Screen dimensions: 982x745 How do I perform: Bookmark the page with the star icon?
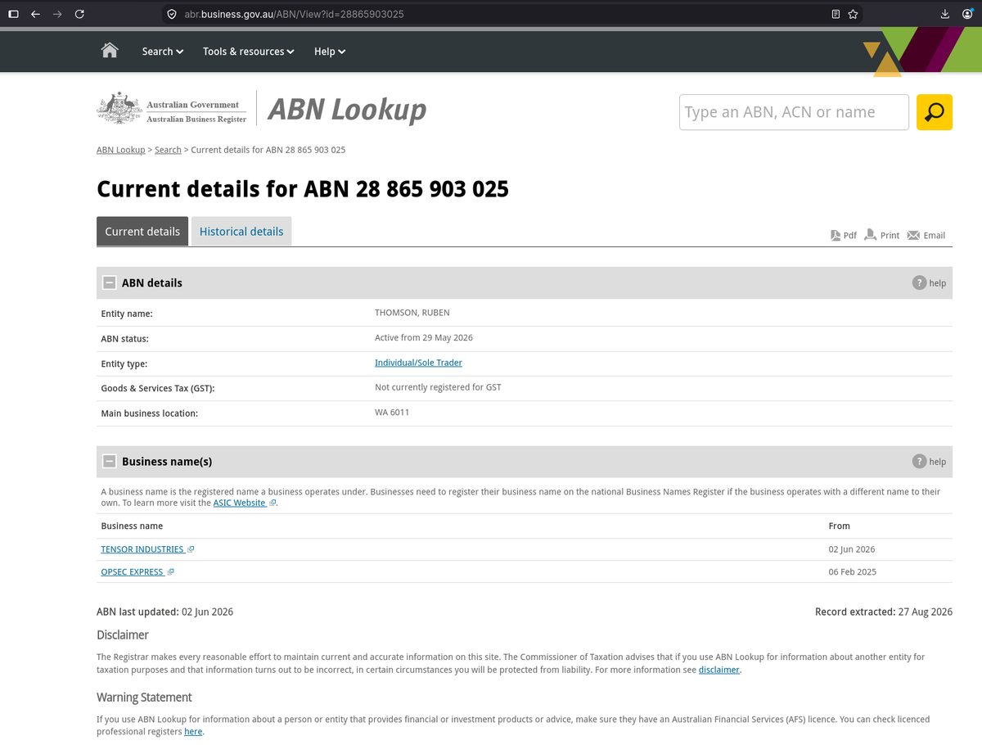(x=853, y=14)
